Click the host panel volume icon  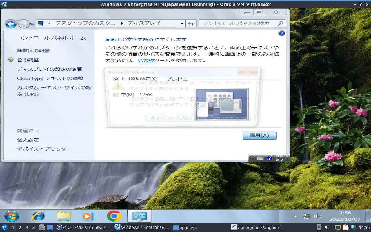click(327, 228)
